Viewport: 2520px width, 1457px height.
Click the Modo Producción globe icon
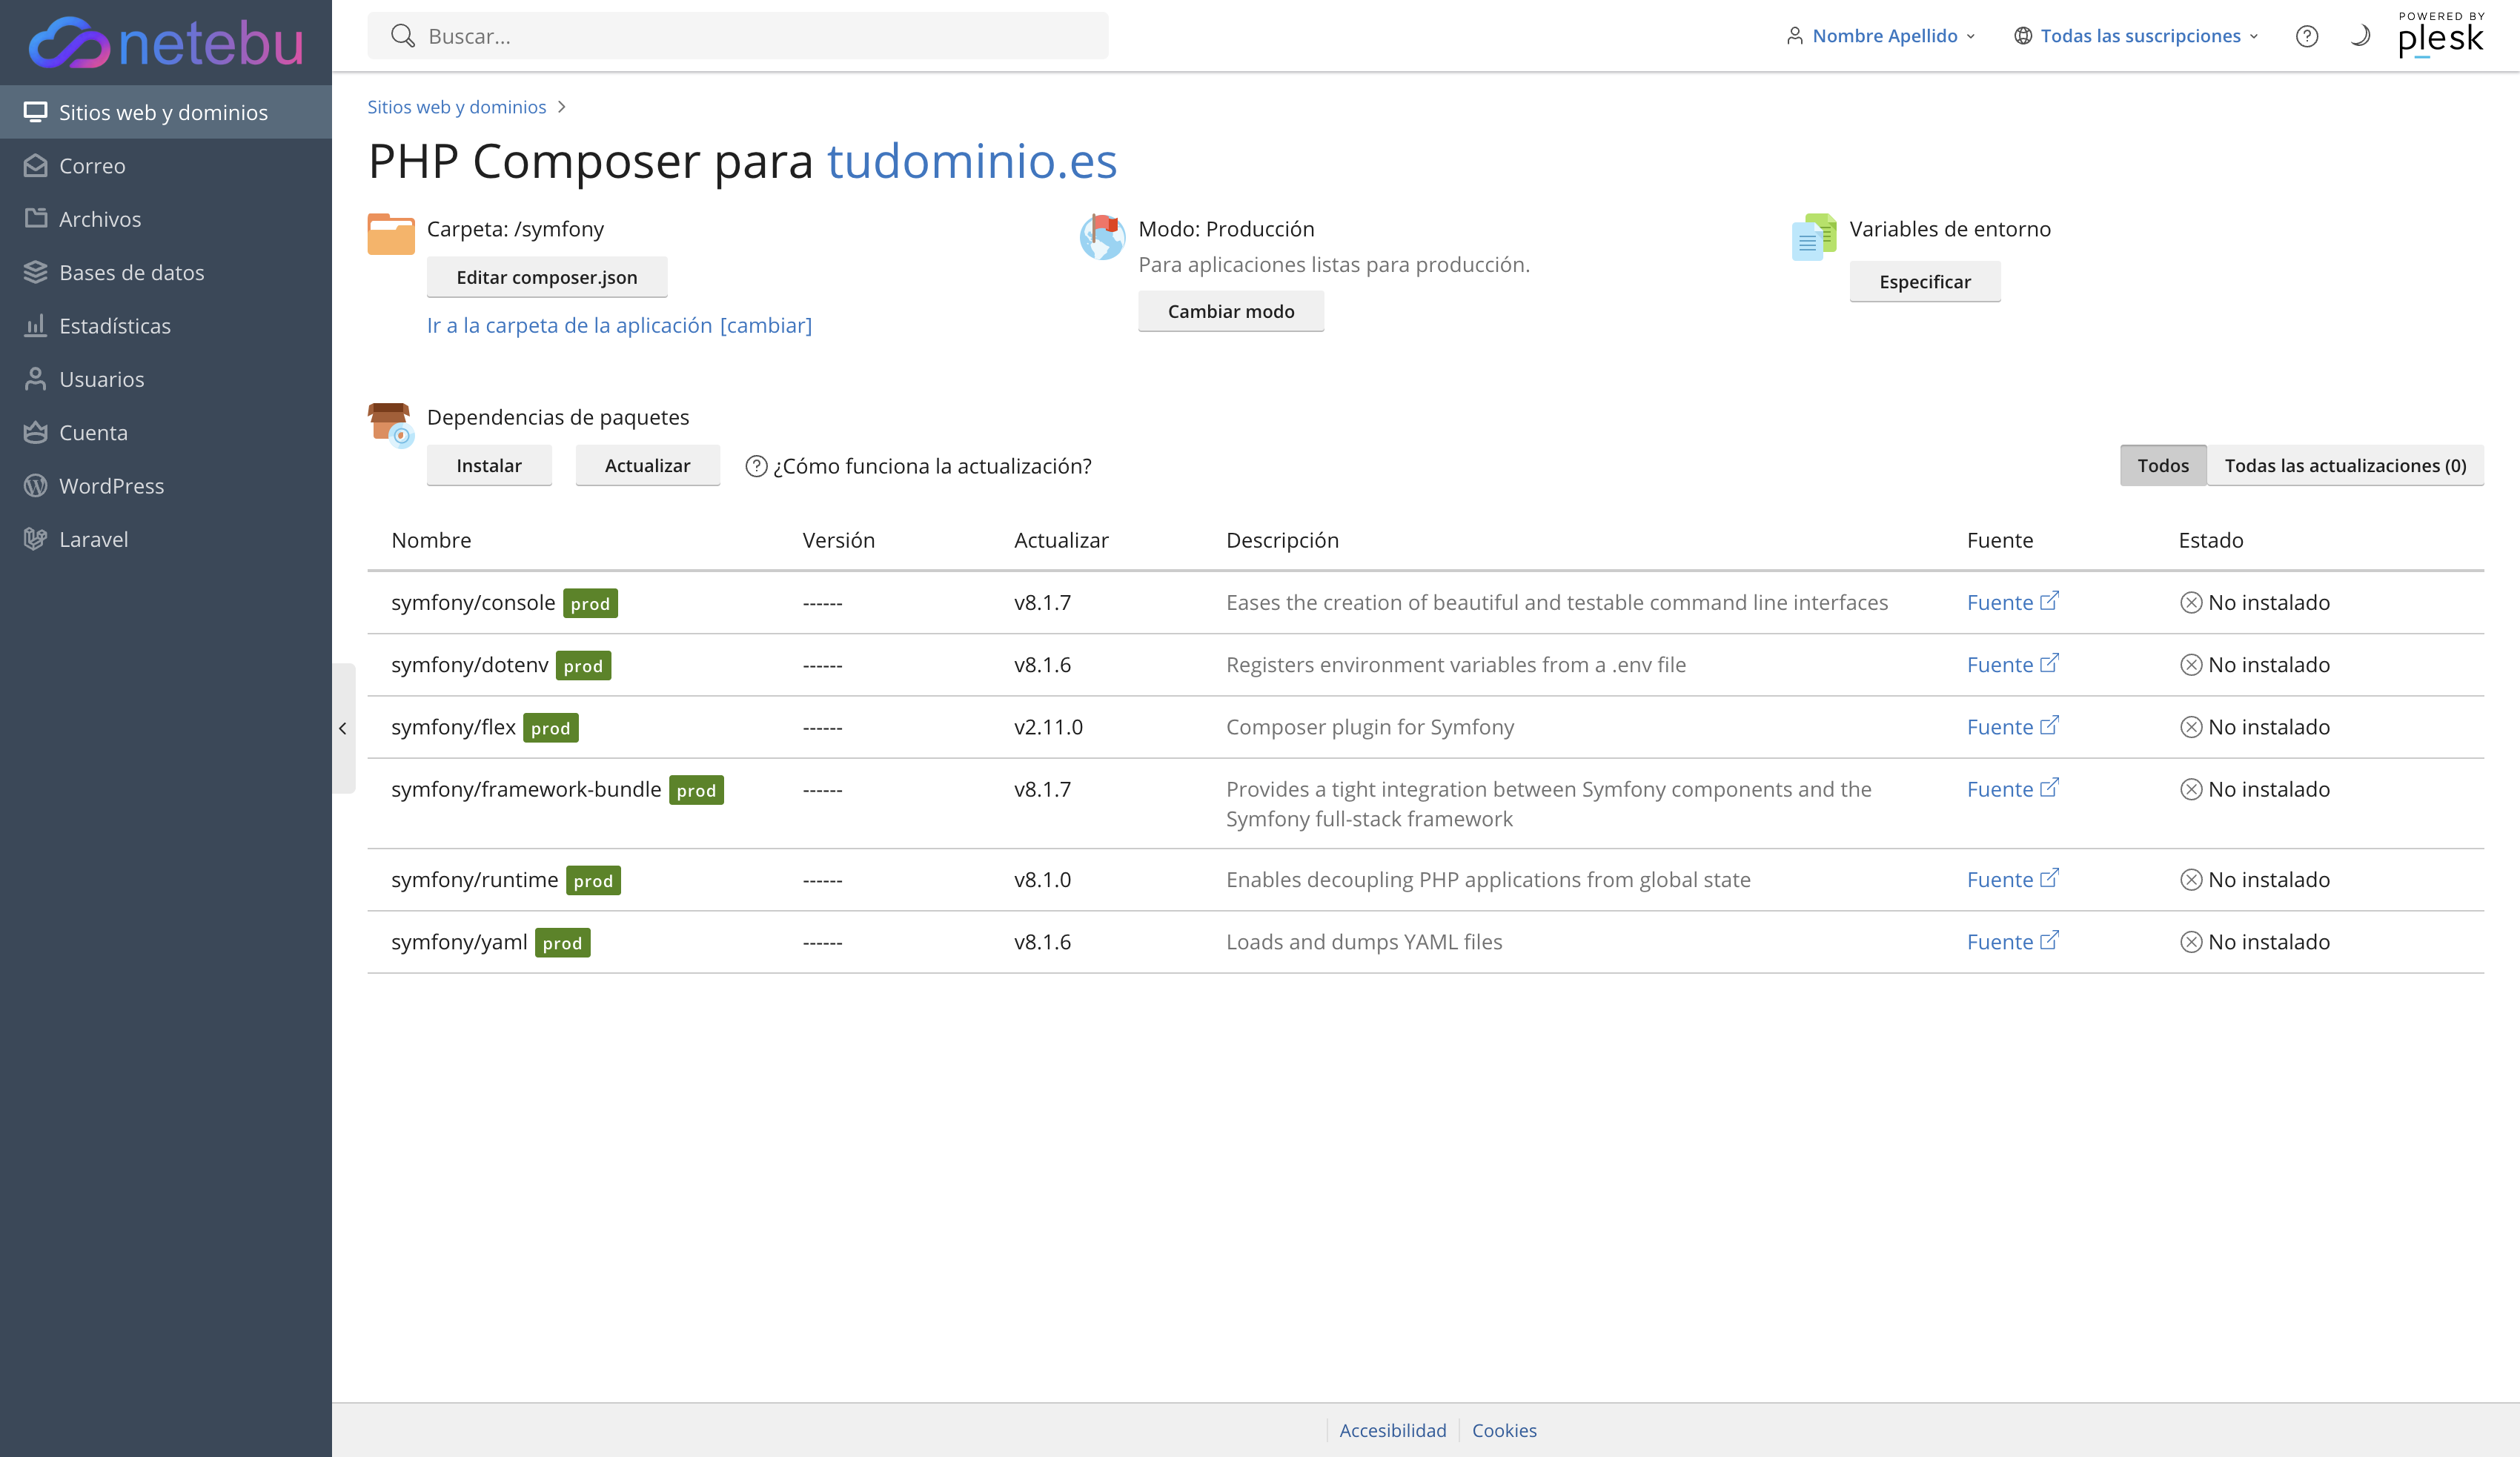[x=1102, y=236]
